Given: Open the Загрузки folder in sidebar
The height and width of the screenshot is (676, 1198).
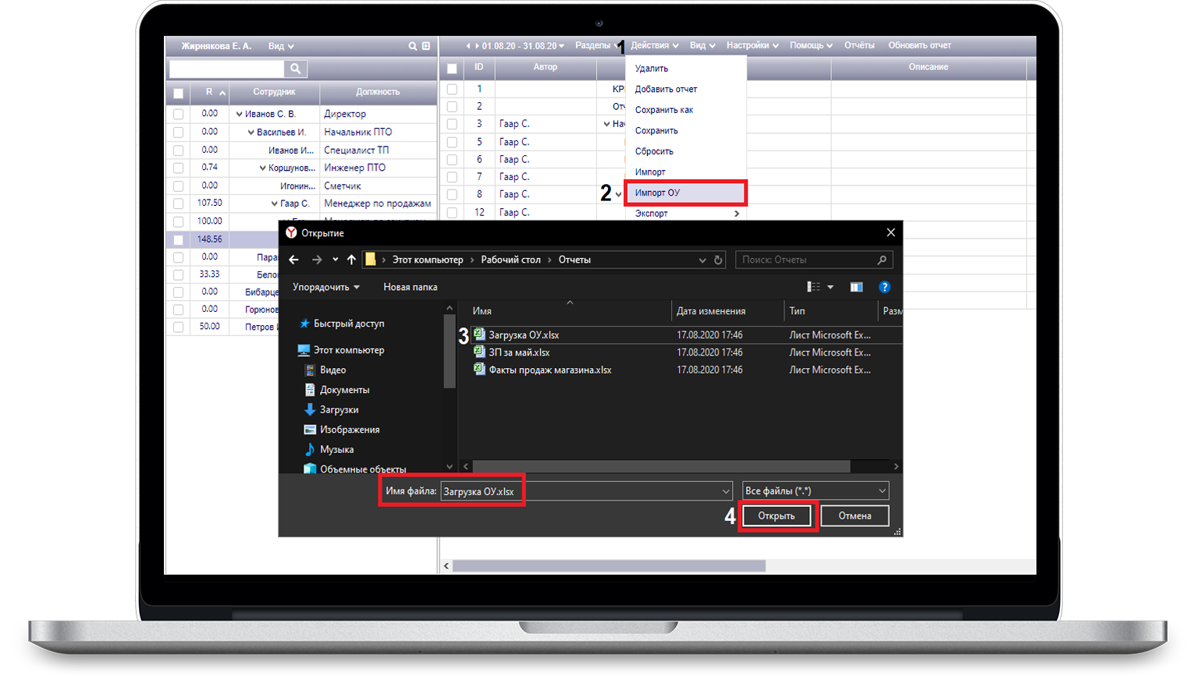Looking at the screenshot, I should (339, 409).
